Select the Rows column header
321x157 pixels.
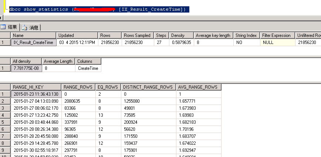[x=110, y=35]
